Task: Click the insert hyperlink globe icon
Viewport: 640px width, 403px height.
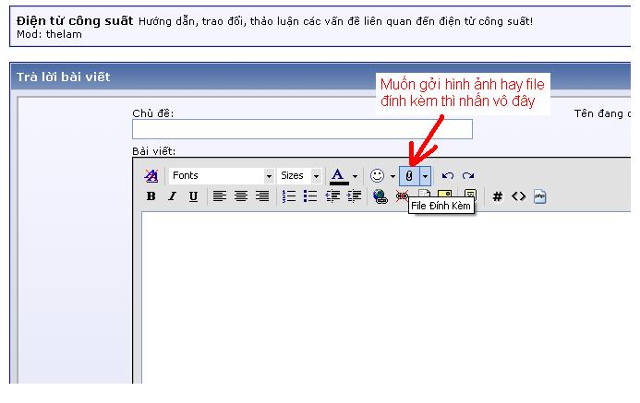Action: tap(380, 196)
